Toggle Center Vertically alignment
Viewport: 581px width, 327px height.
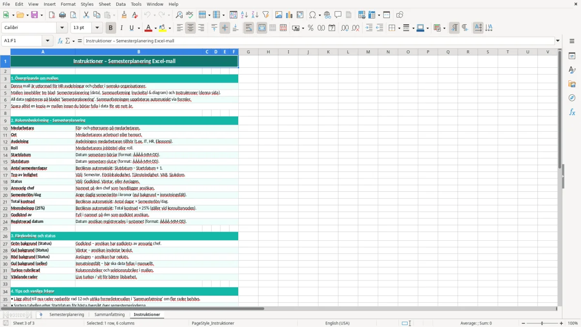[225, 28]
